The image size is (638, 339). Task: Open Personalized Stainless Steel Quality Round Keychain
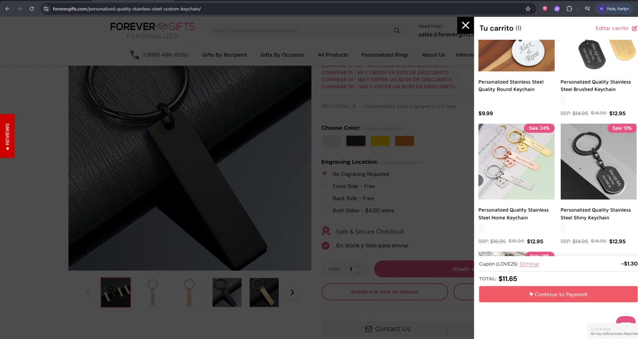[x=511, y=85]
